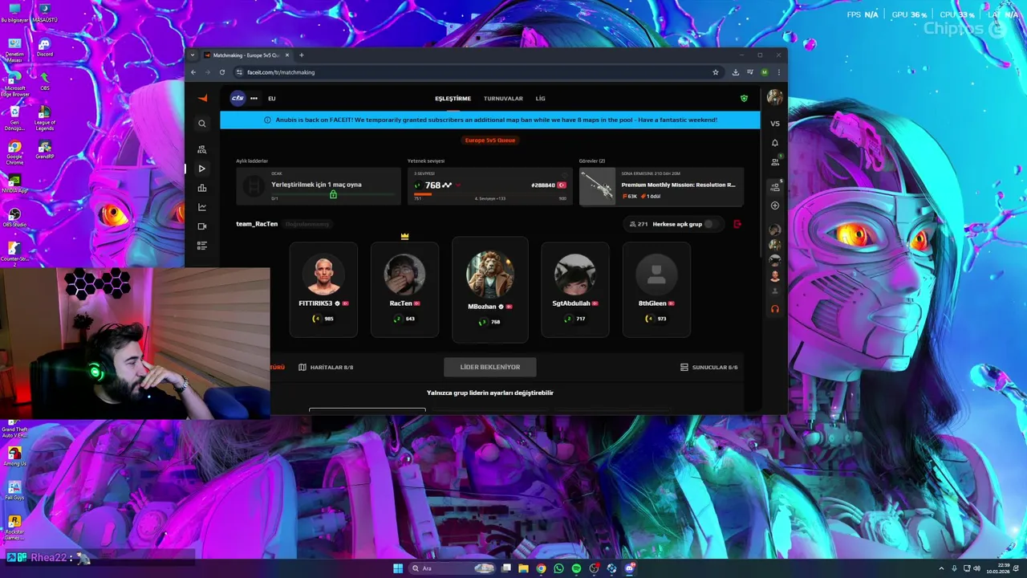1027x578 pixels.
Task: Go back in the browser
Action: click(x=193, y=72)
